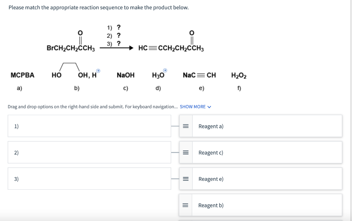Click drag handle icon for Reagent c)
Viewport: 352px width, 221px height.
point(186,153)
